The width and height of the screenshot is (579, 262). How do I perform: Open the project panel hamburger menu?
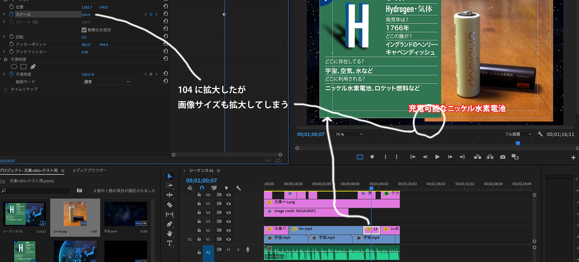click(x=63, y=171)
